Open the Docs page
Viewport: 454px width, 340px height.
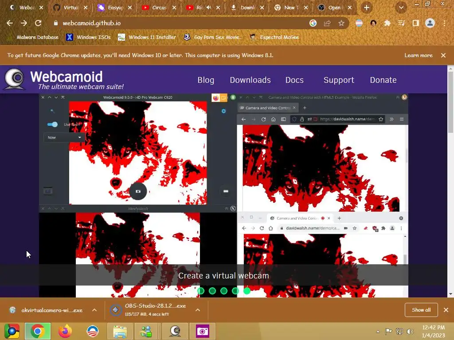(x=294, y=80)
